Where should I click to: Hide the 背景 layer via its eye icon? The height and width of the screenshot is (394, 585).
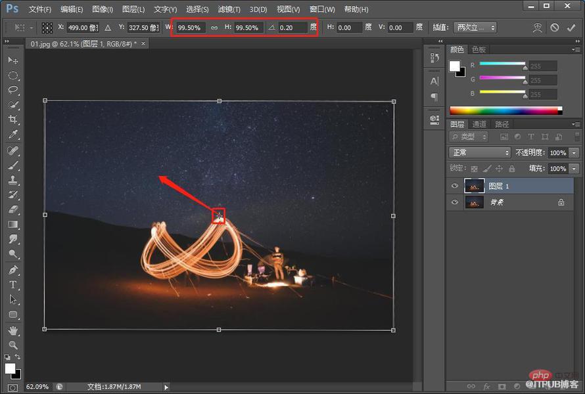point(454,202)
